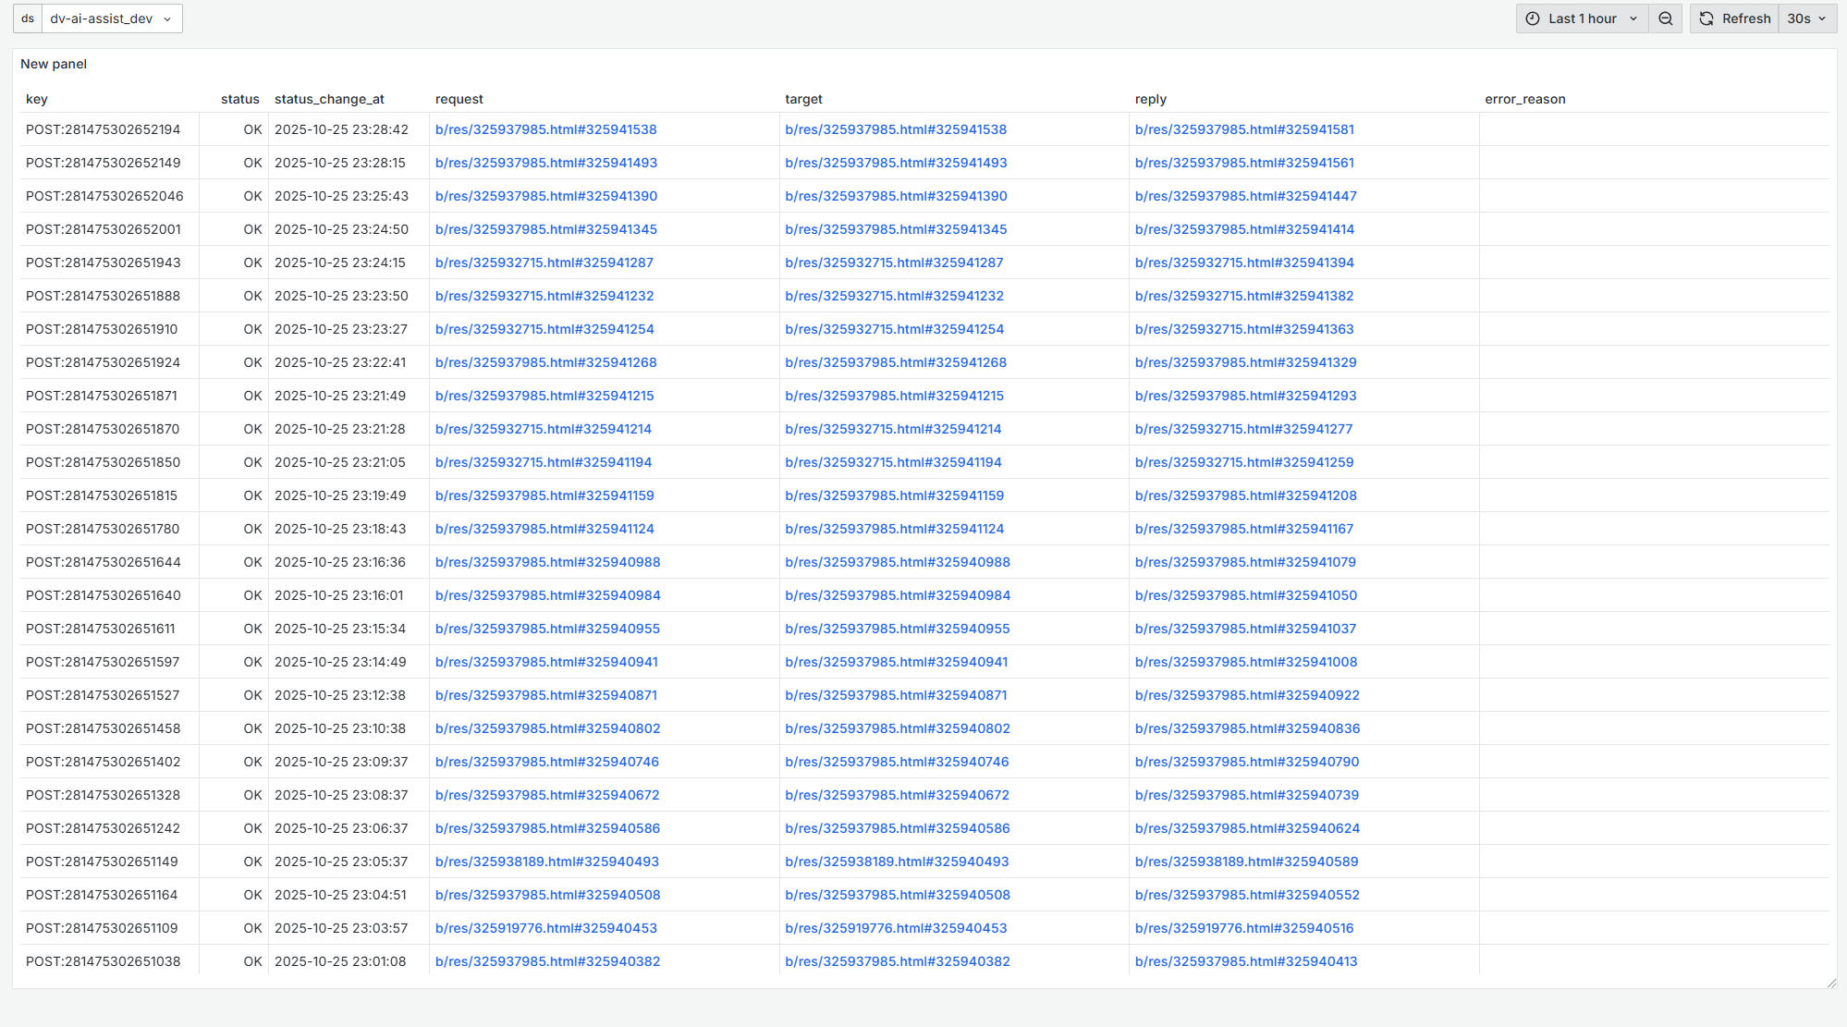Click the error_reason column header
This screenshot has height=1027, width=1847.
pos(1524,99)
